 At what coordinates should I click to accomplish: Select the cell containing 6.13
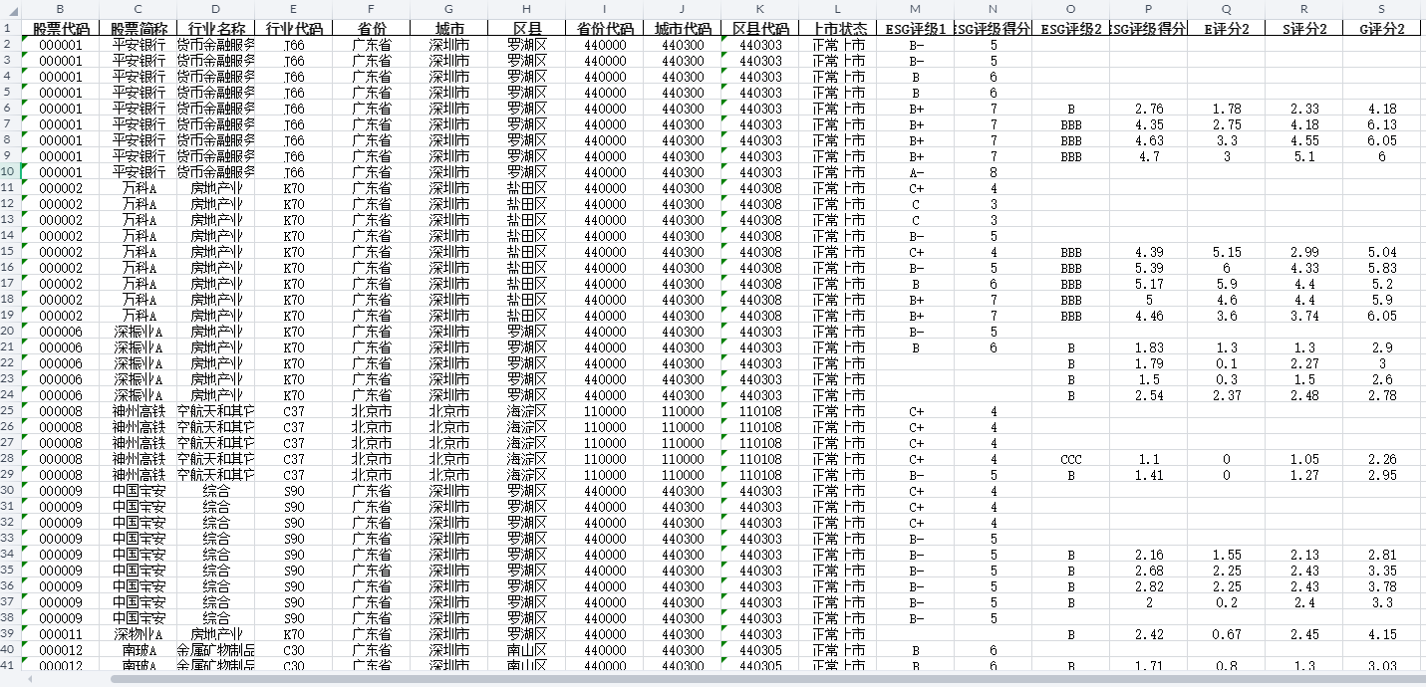[x=1382, y=124]
